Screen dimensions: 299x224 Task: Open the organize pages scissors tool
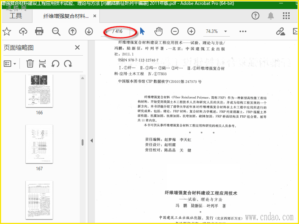(42, 63)
